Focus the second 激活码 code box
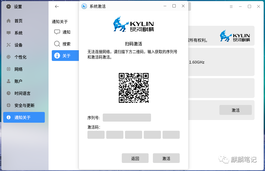Image resolution: width=265 pixels, height=171 pixels. click(115, 135)
